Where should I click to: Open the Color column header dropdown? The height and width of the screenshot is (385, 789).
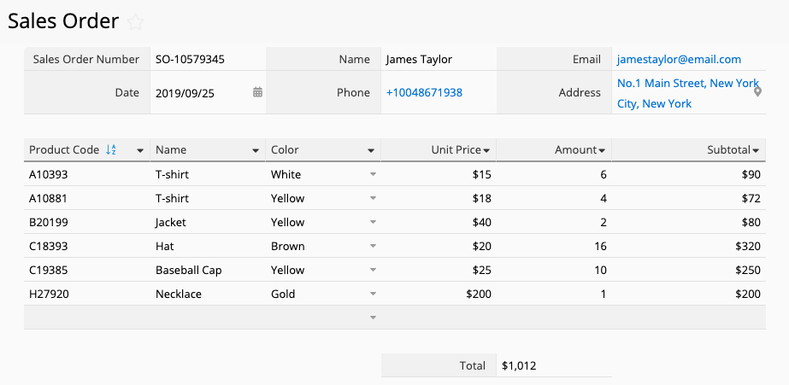[x=371, y=151]
